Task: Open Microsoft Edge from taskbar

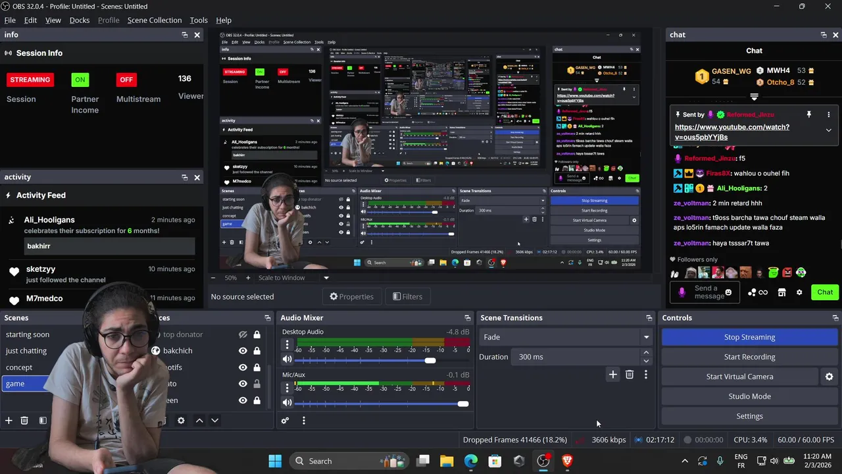Action: click(470, 461)
